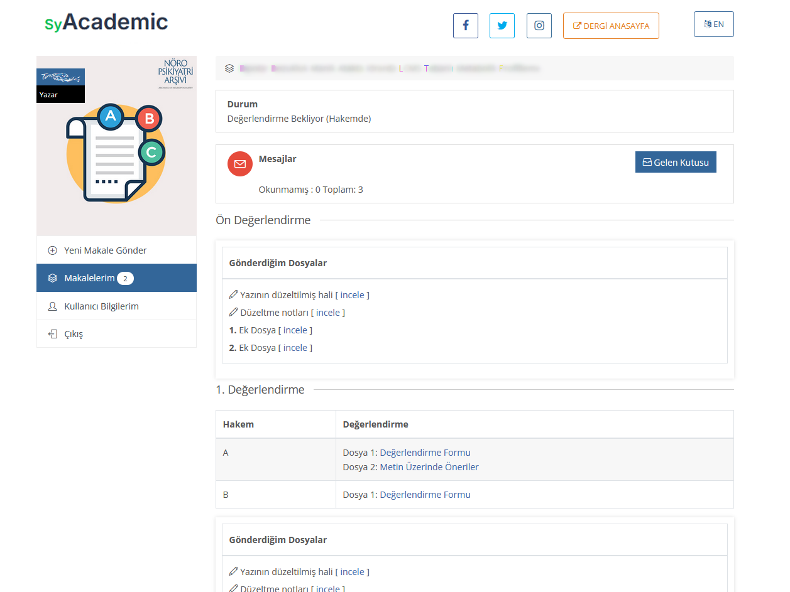Open incele link for 1. Ek Dosya
This screenshot has width=790, height=592.
pyautogui.click(x=295, y=330)
